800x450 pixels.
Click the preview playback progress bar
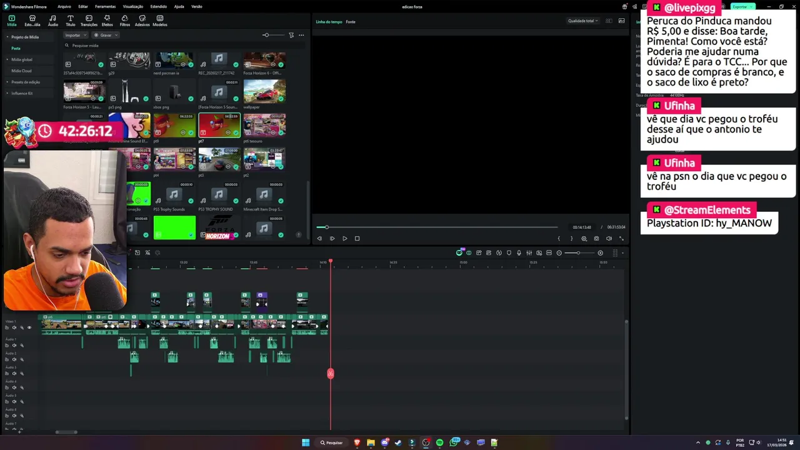click(437, 227)
